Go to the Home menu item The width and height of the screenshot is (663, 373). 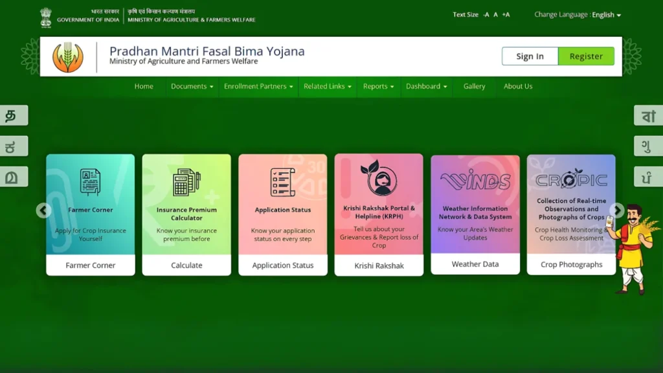click(x=144, y=86)
